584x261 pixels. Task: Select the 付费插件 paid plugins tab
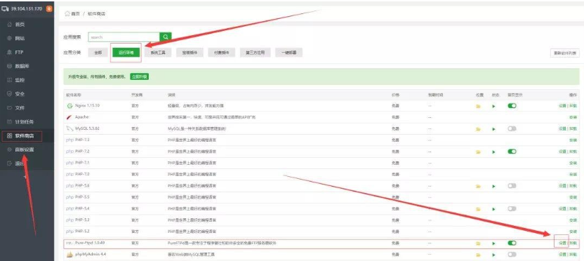pos(221,53)
